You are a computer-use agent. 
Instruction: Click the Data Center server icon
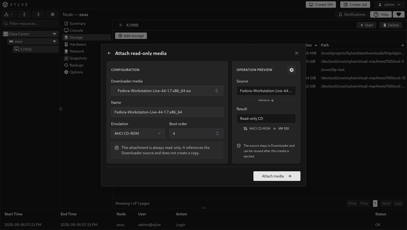pos(6,34)
